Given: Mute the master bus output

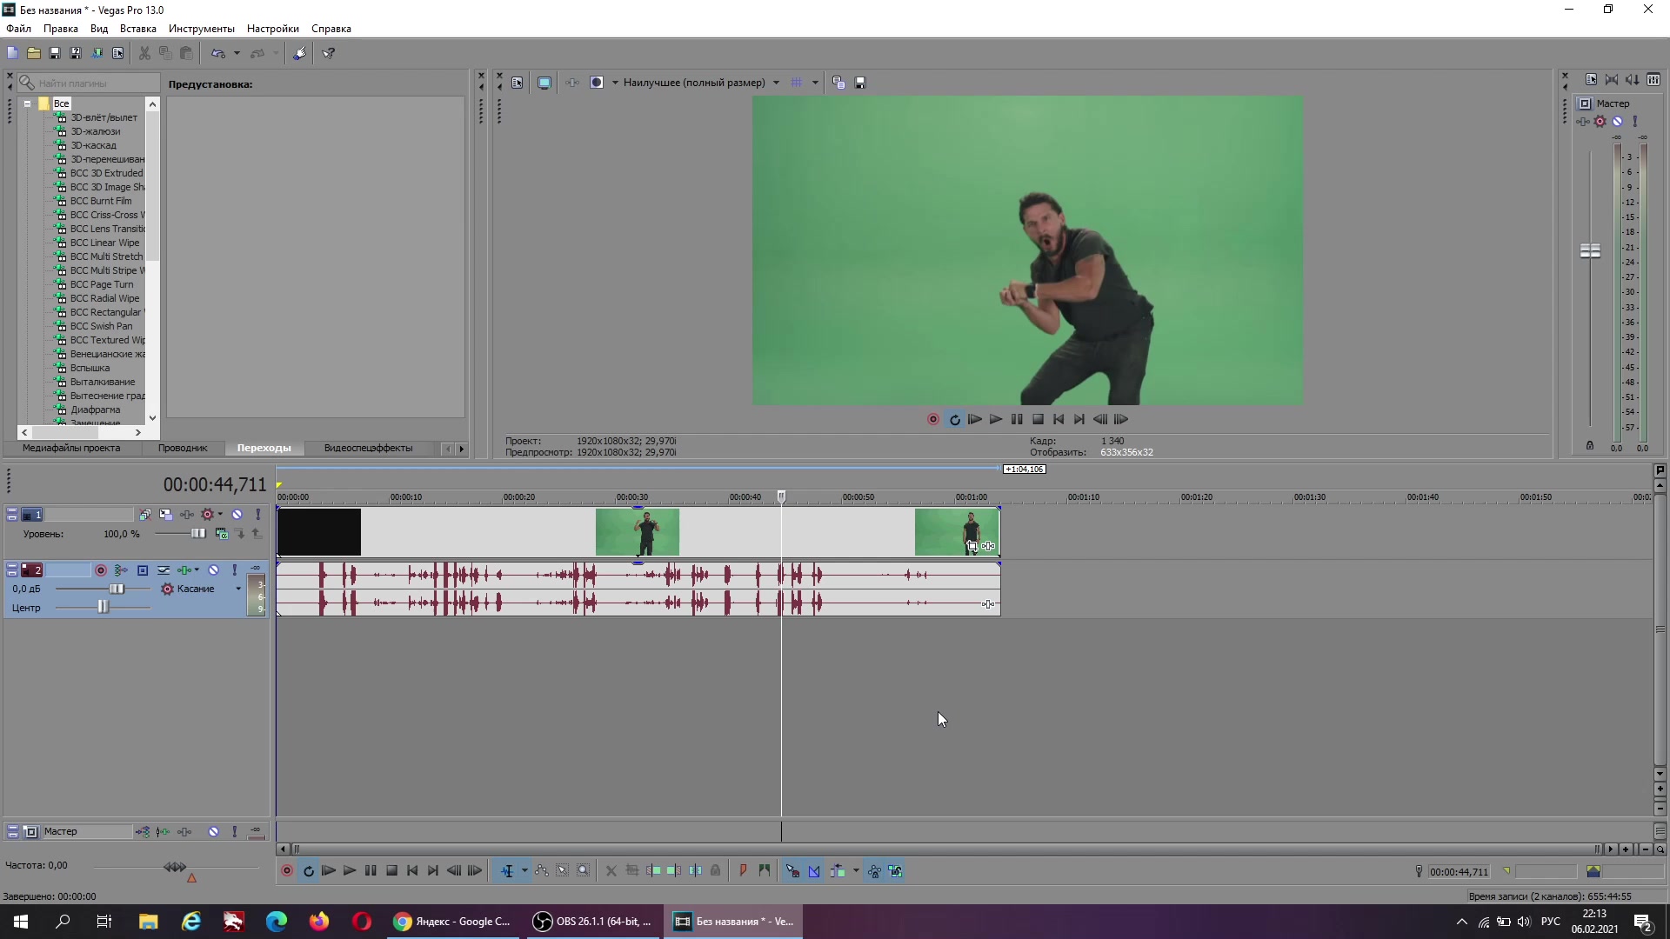Looking at the screenshot, I should [x=1617, y=122].
